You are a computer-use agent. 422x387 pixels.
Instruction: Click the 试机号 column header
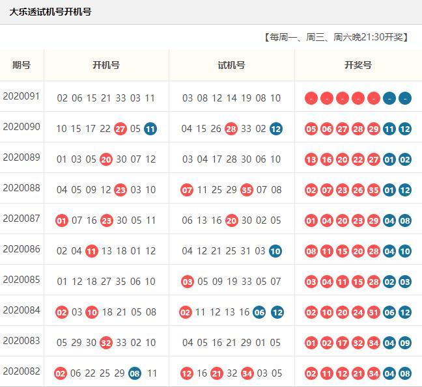[231, 65]
